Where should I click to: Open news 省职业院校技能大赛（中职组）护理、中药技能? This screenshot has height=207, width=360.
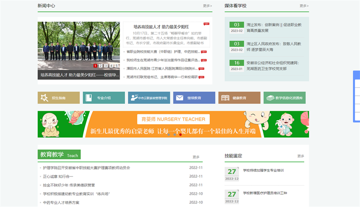click(x=163, y=52)
